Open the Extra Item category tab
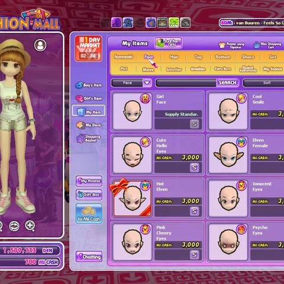The width and height of the screenshot is (284, 284). (x=222, y=69)
